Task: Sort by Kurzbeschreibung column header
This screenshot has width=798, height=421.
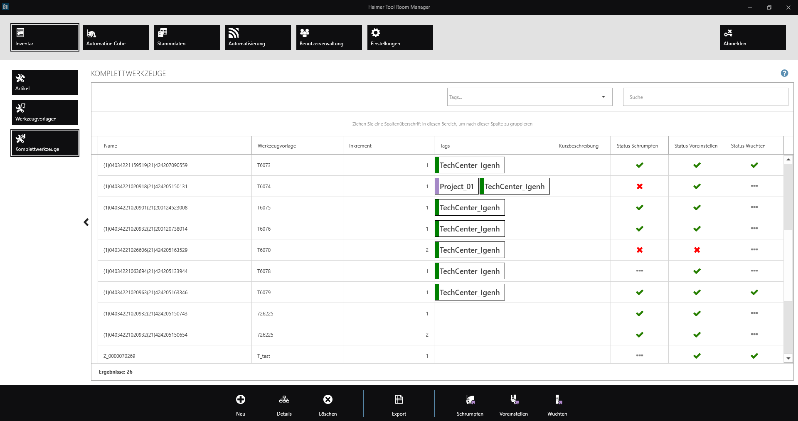Action: click(x=582, y=146)
